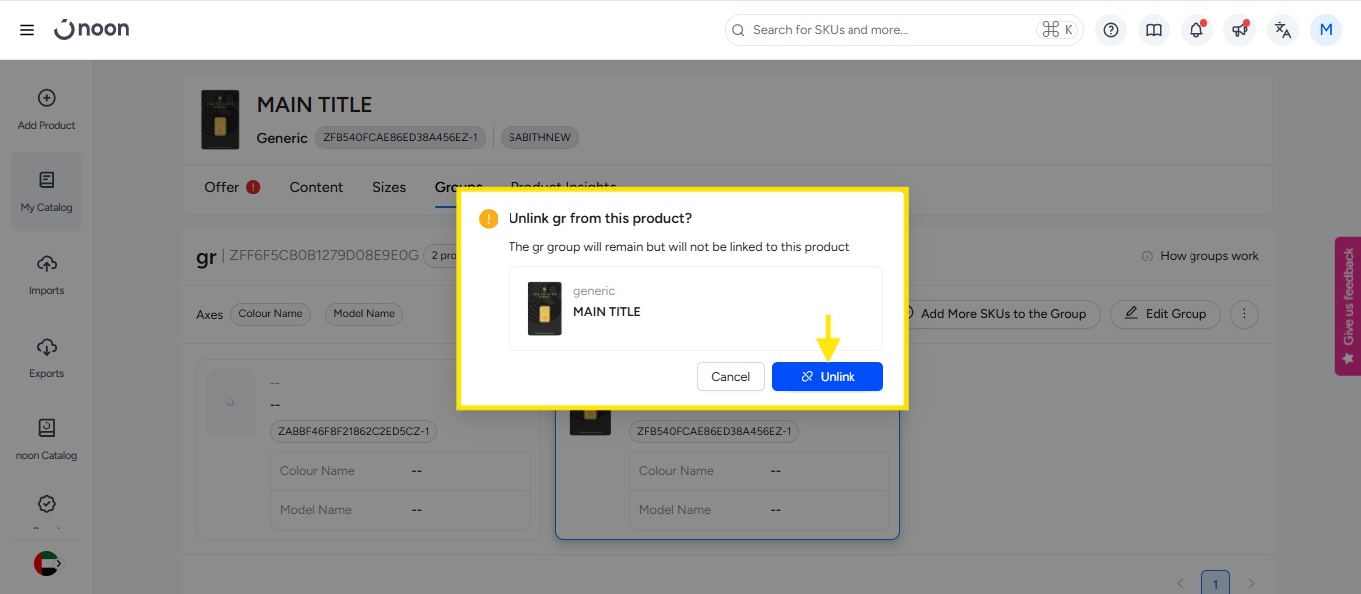Image resolution: width=1361 pixels, height=594 pixels.
Task: Open three-dot group options menu
Action: pos(1243,314)
